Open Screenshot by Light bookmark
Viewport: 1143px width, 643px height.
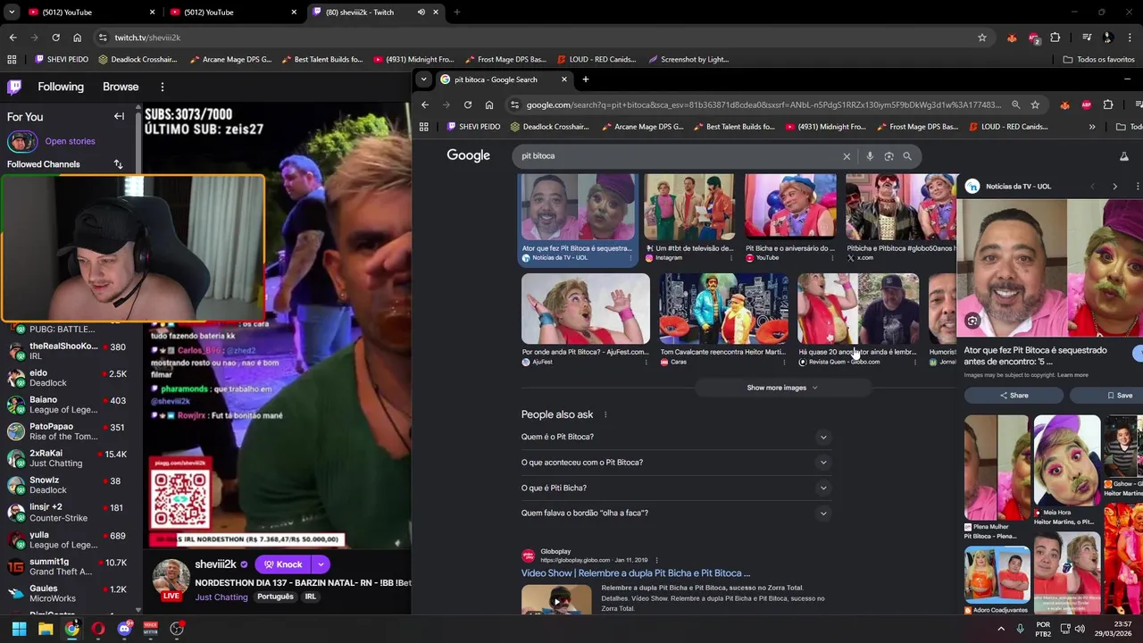[688, 59]
